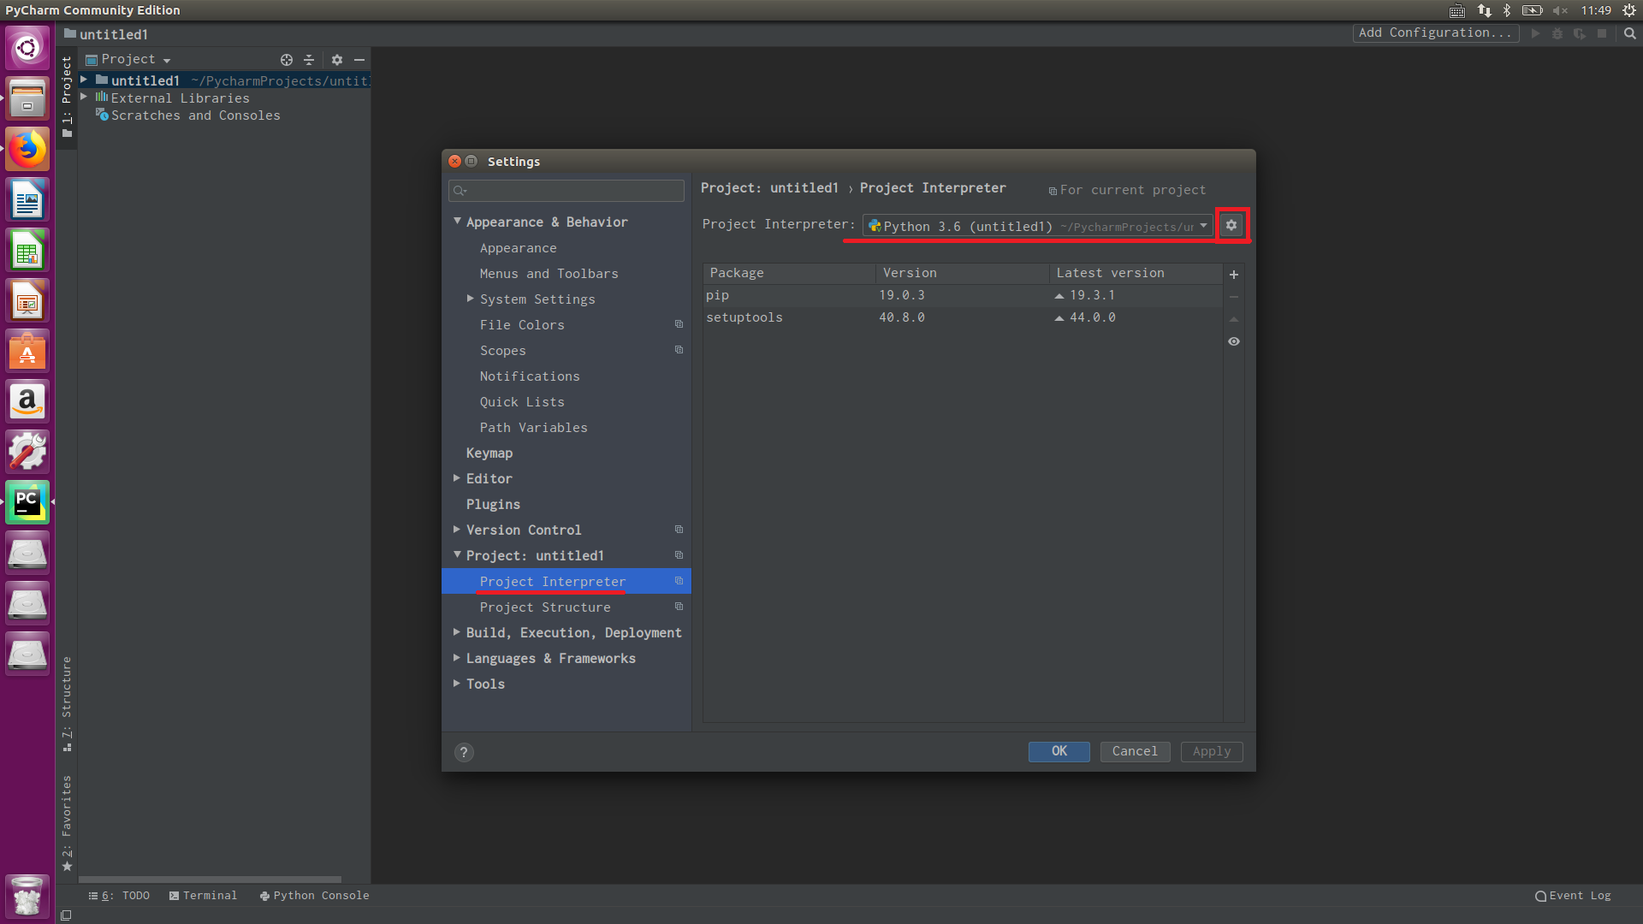
Task: Open Search Everywhere magnifier icon
Action: (1630, 33)
